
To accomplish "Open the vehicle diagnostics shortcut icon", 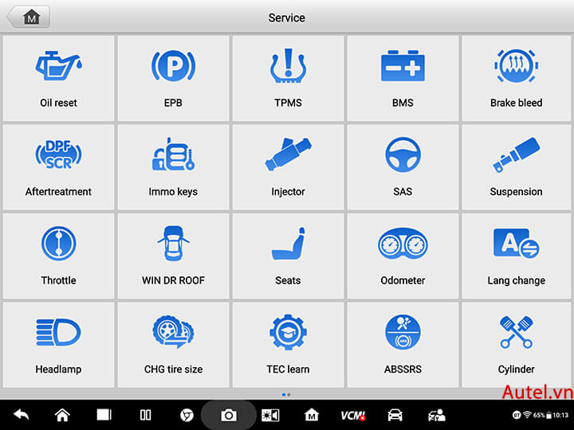I will (x=395, y=415).
